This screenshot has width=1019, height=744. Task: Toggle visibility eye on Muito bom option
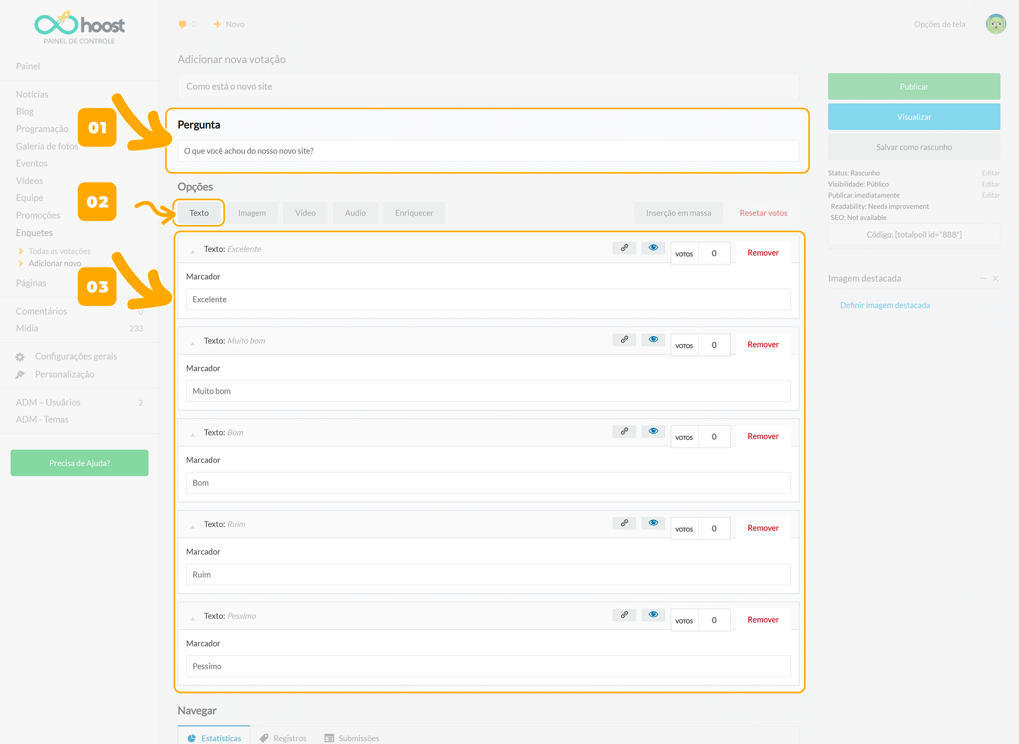click(653, 340)
